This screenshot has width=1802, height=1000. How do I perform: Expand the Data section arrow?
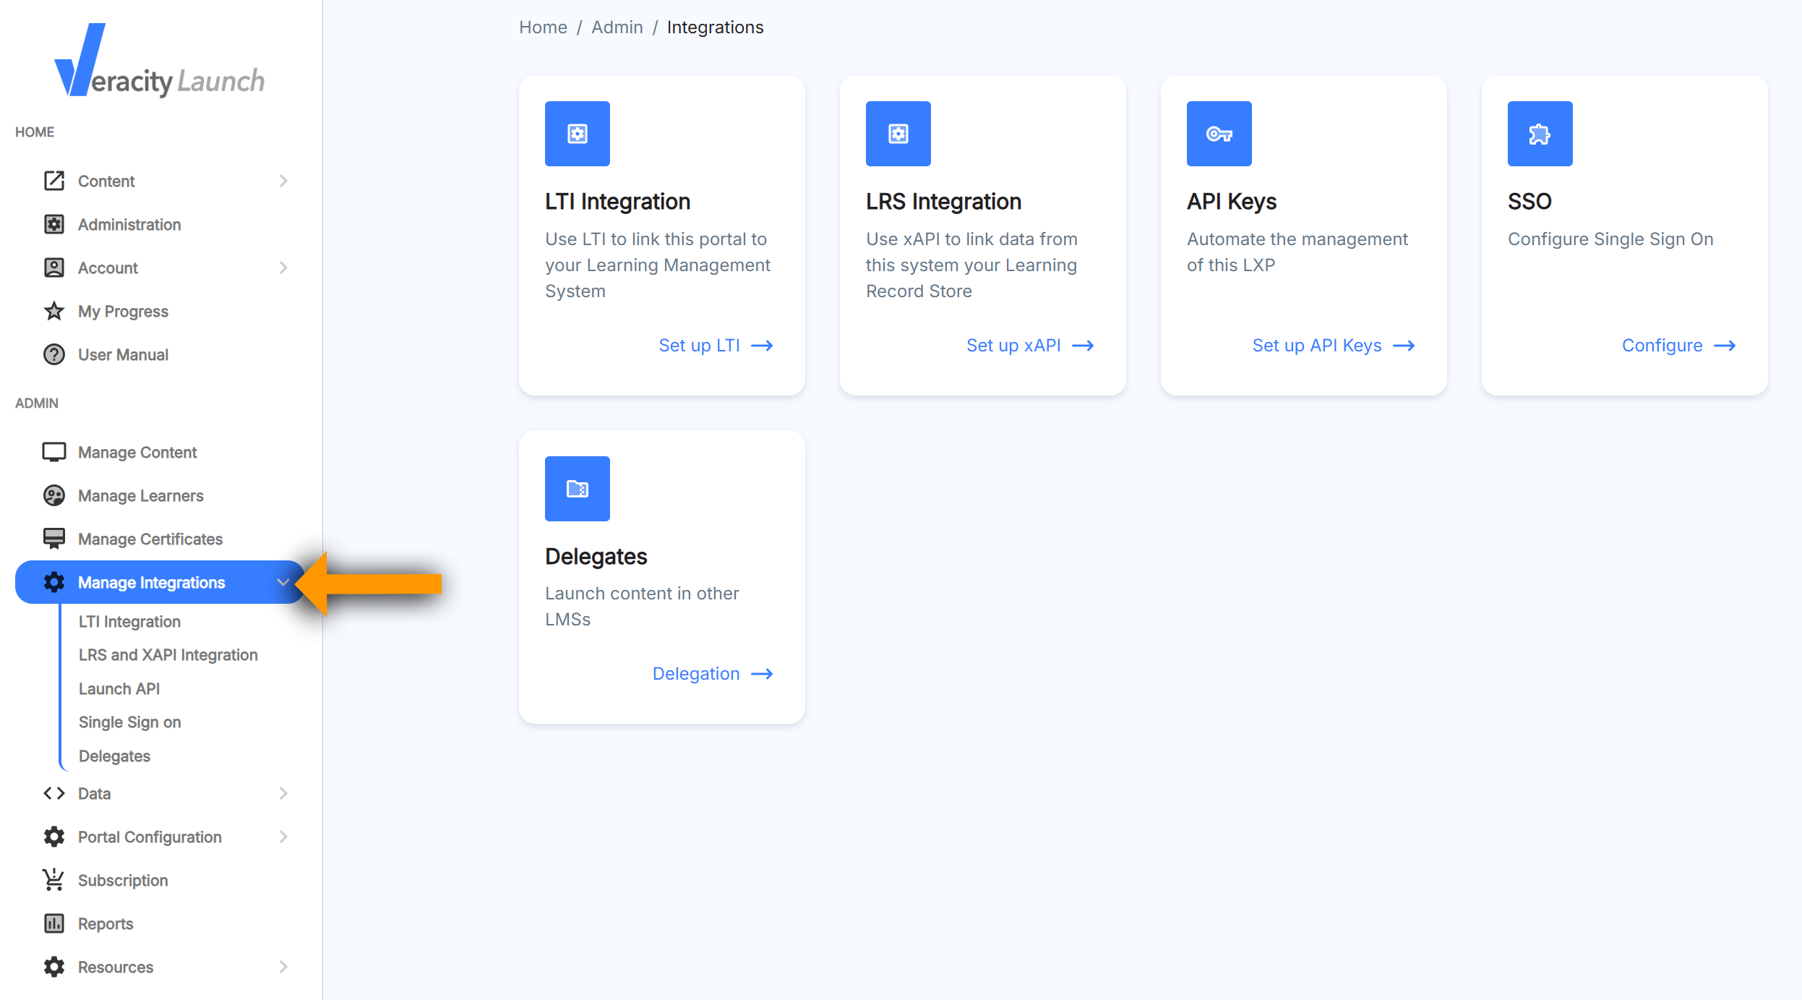(x=283, y=793)
